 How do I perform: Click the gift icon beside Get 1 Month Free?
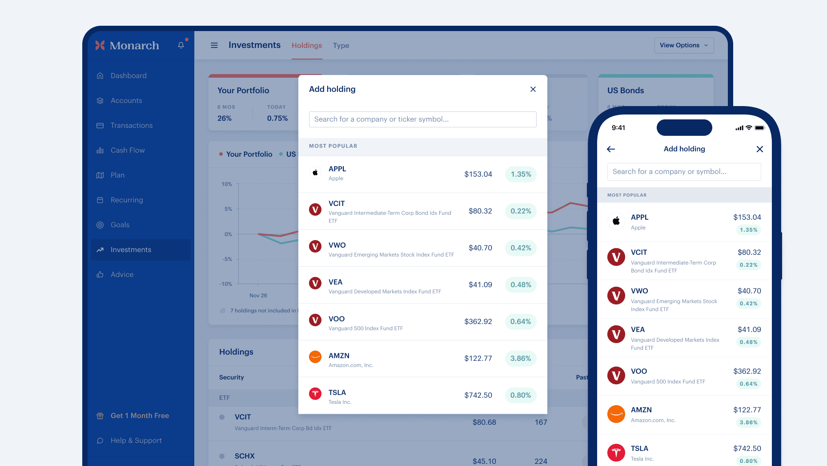(x=100, y=416)
